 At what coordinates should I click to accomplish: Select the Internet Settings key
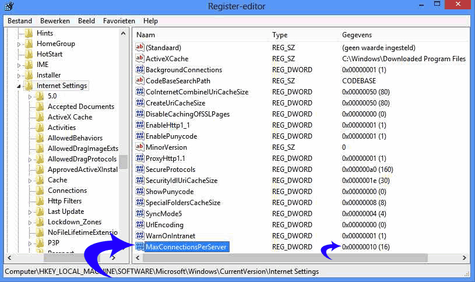tap(62, 86)
